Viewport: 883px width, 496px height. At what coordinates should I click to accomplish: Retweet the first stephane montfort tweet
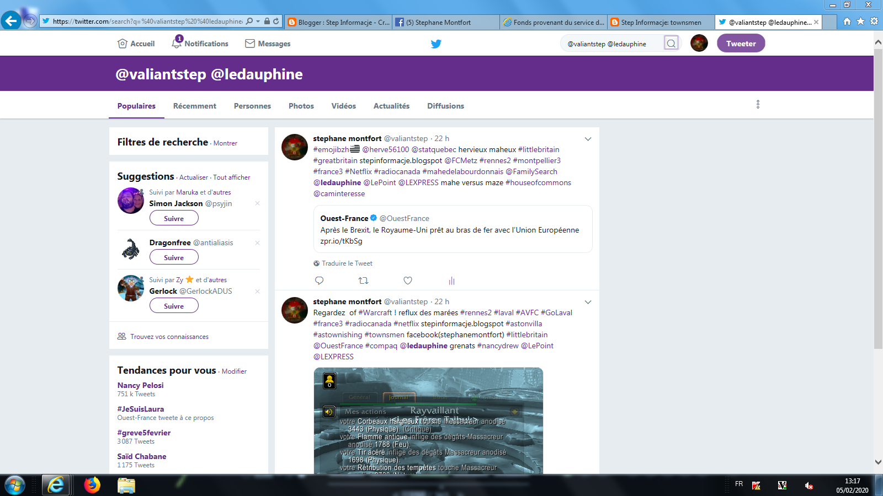pos(363,281)
